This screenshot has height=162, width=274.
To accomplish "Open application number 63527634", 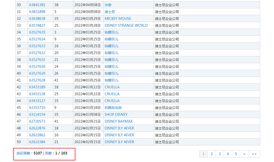I will pyautogui.click(x=37, y=39).
